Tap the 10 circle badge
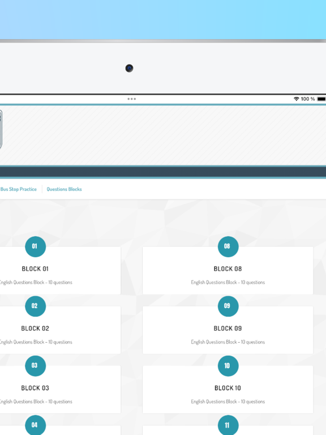Screen dimensions: 326x435 [228, 366]
